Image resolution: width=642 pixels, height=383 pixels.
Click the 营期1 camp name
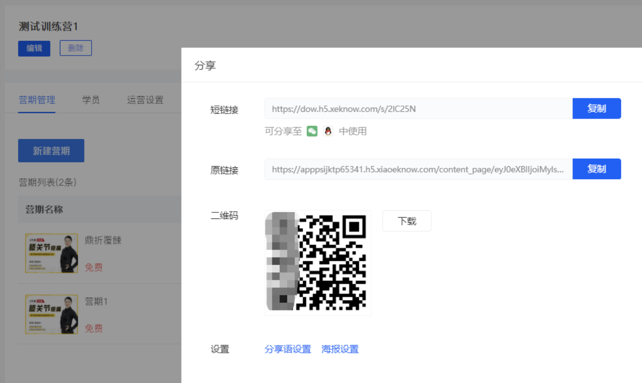[x=96, y=301]
